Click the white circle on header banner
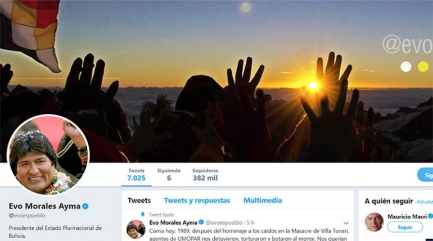 406,67
